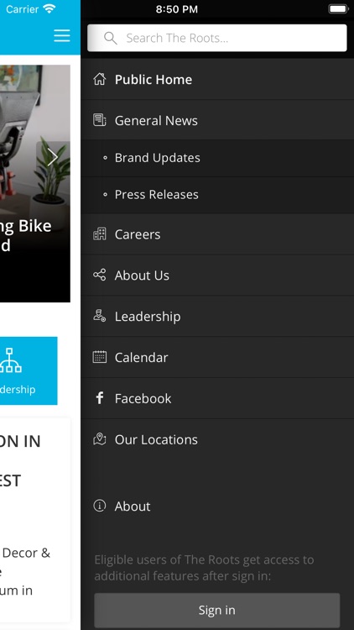The height and width of the screenshot is (630, 354).
Task: Click the Sign in button
Action: (x=217, y=610)
